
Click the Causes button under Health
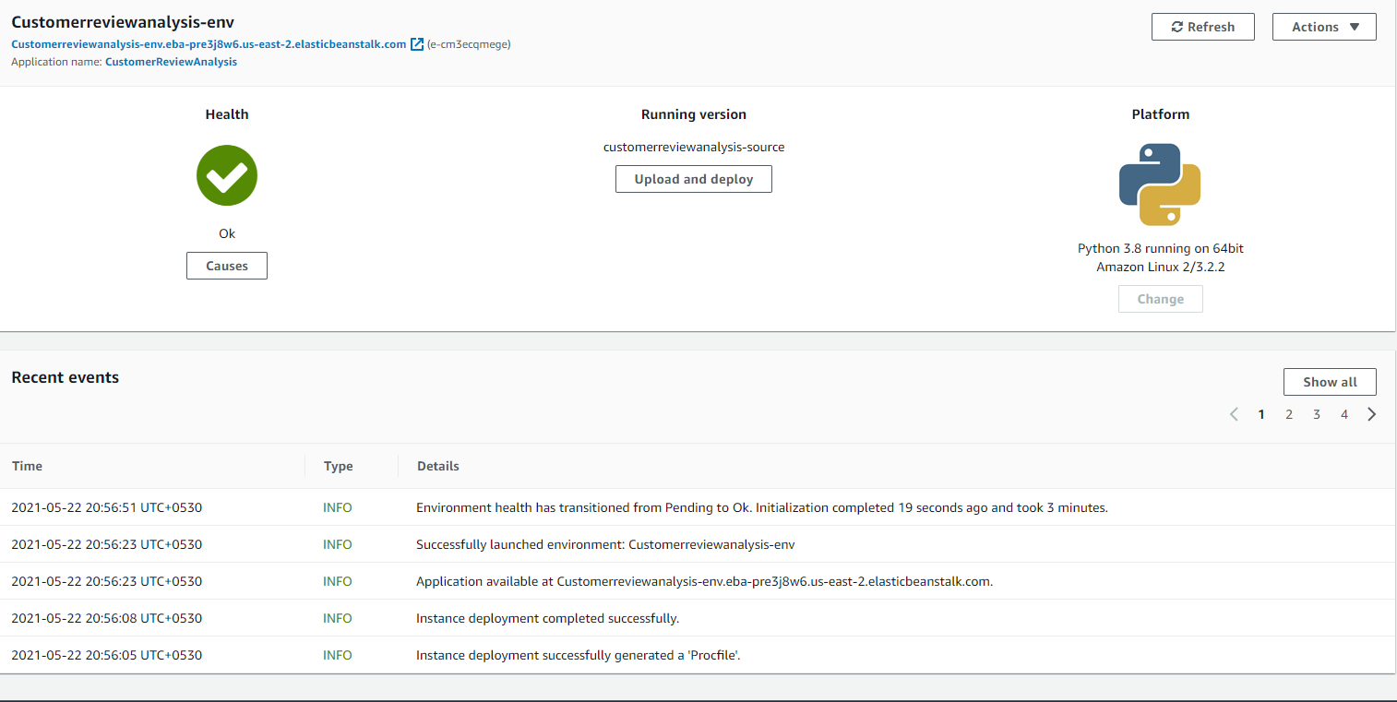227,266
